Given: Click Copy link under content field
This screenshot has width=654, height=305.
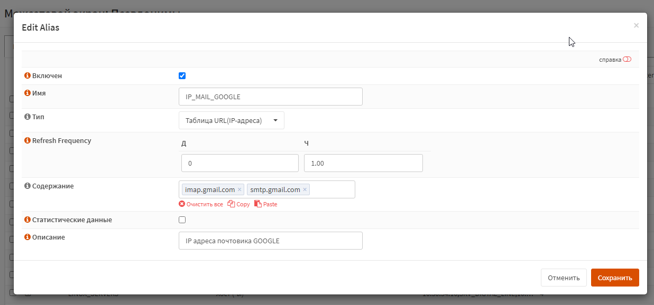Looking at the screenshot, I should tap(238, 204).
